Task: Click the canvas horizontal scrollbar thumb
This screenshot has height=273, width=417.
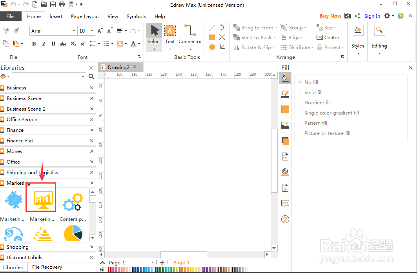Action: (184, 255)
